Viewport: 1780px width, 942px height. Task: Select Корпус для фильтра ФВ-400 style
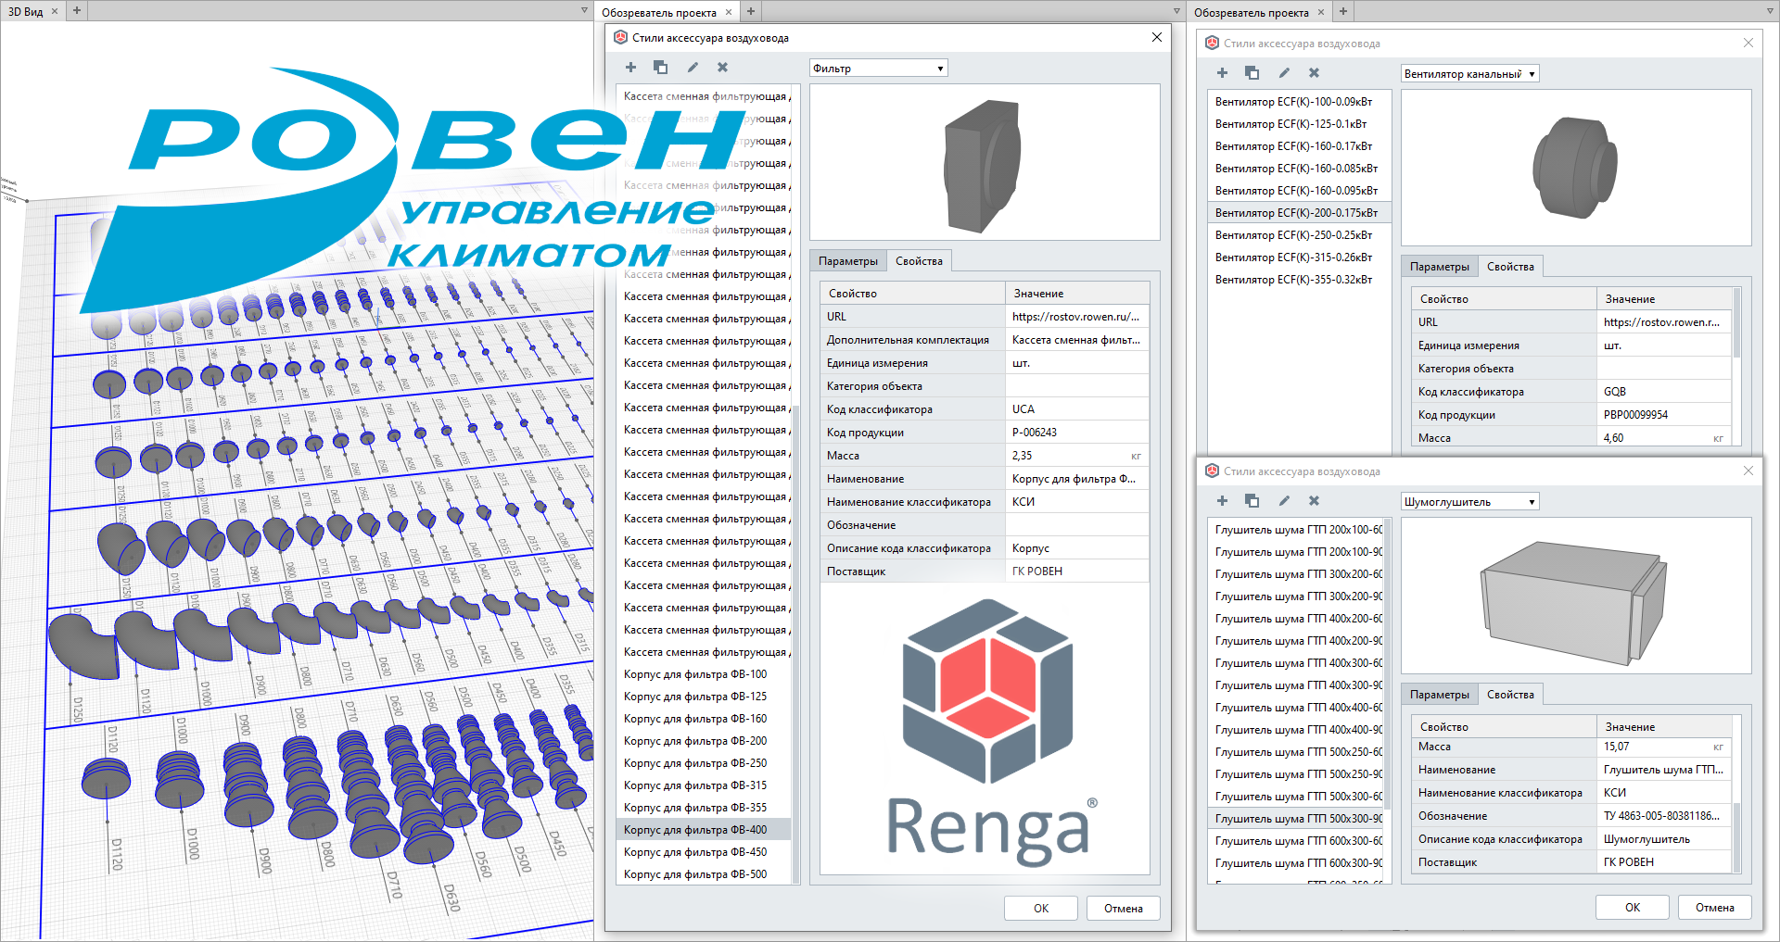pyautogui.click(x=704, y=830)
